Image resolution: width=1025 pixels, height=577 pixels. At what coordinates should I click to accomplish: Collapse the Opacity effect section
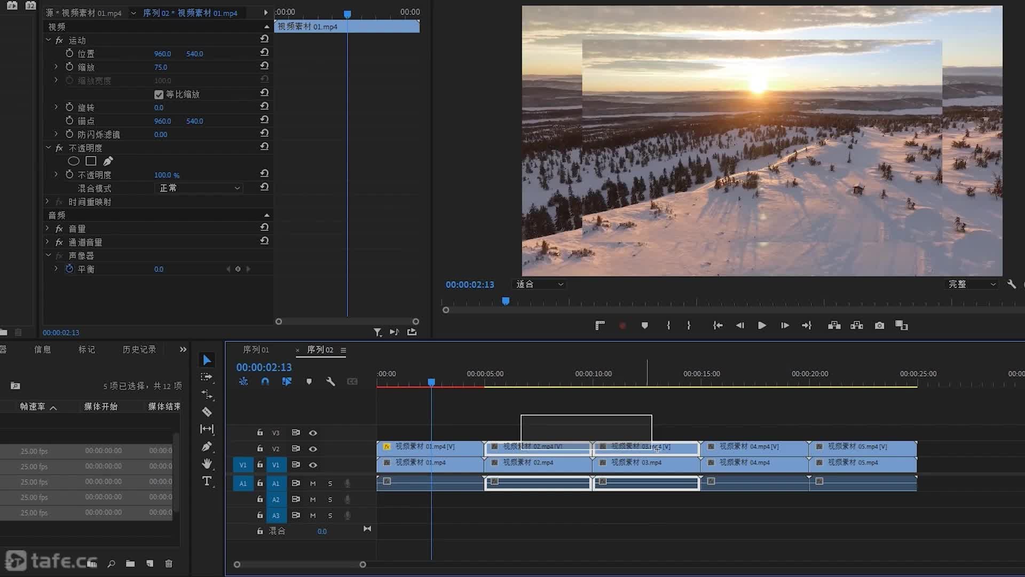(x=48, y=147)
